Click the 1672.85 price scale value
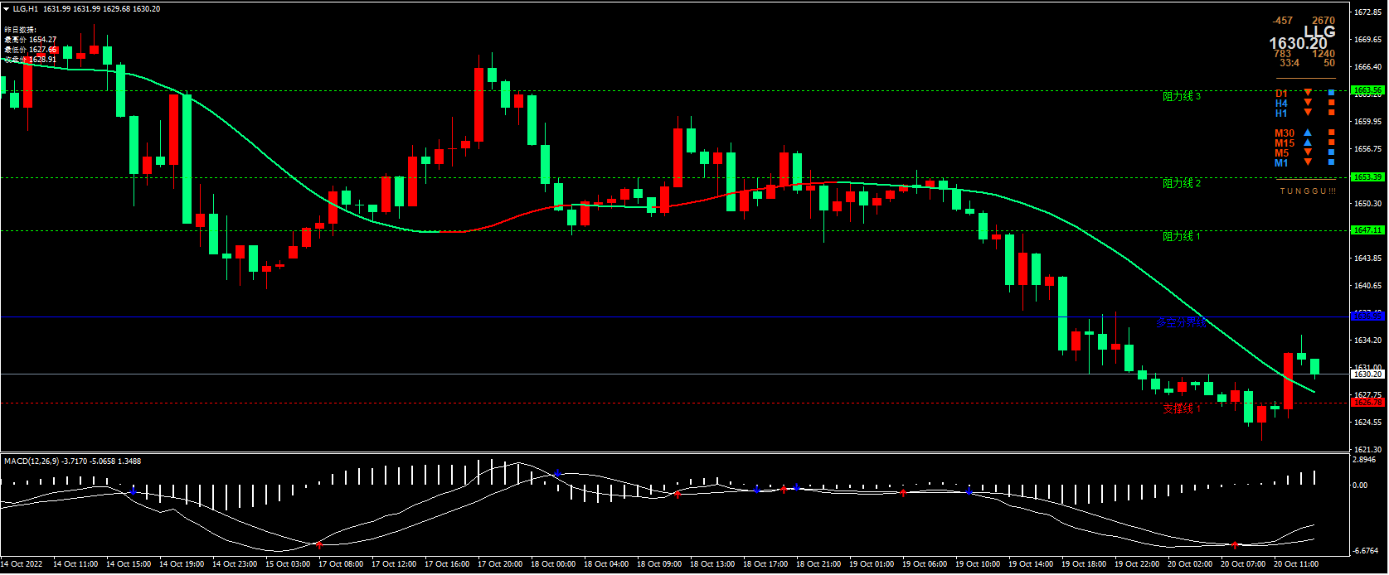 (1368, 12)
